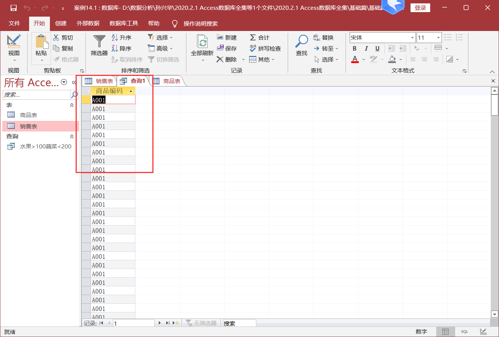Sort ascending with 升序
This screenshot has width=499, height=337.
pos(121,37)
